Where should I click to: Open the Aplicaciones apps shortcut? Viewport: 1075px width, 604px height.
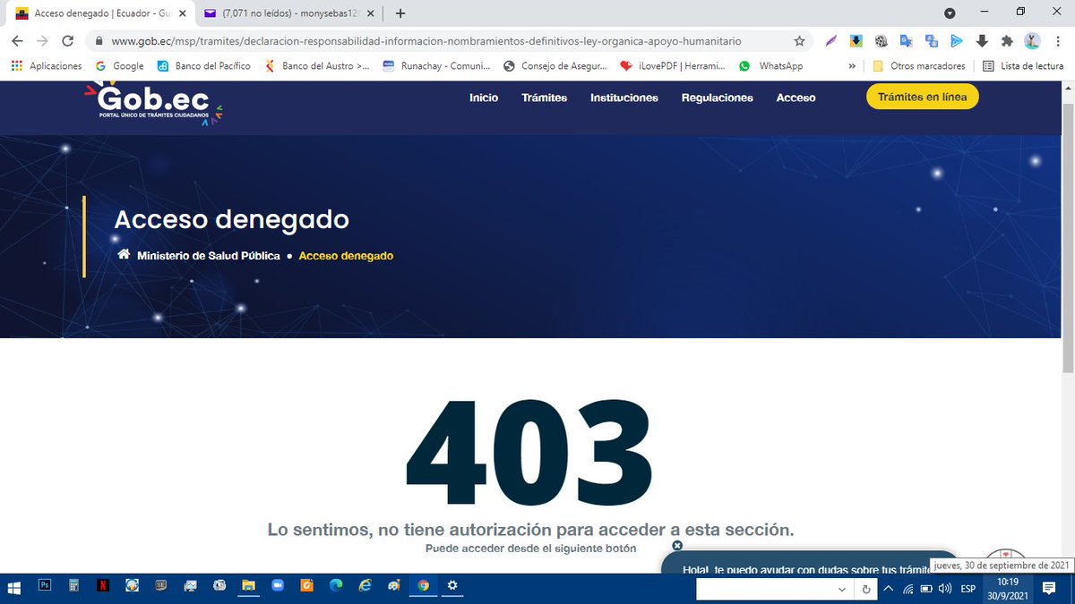point(47,66)
